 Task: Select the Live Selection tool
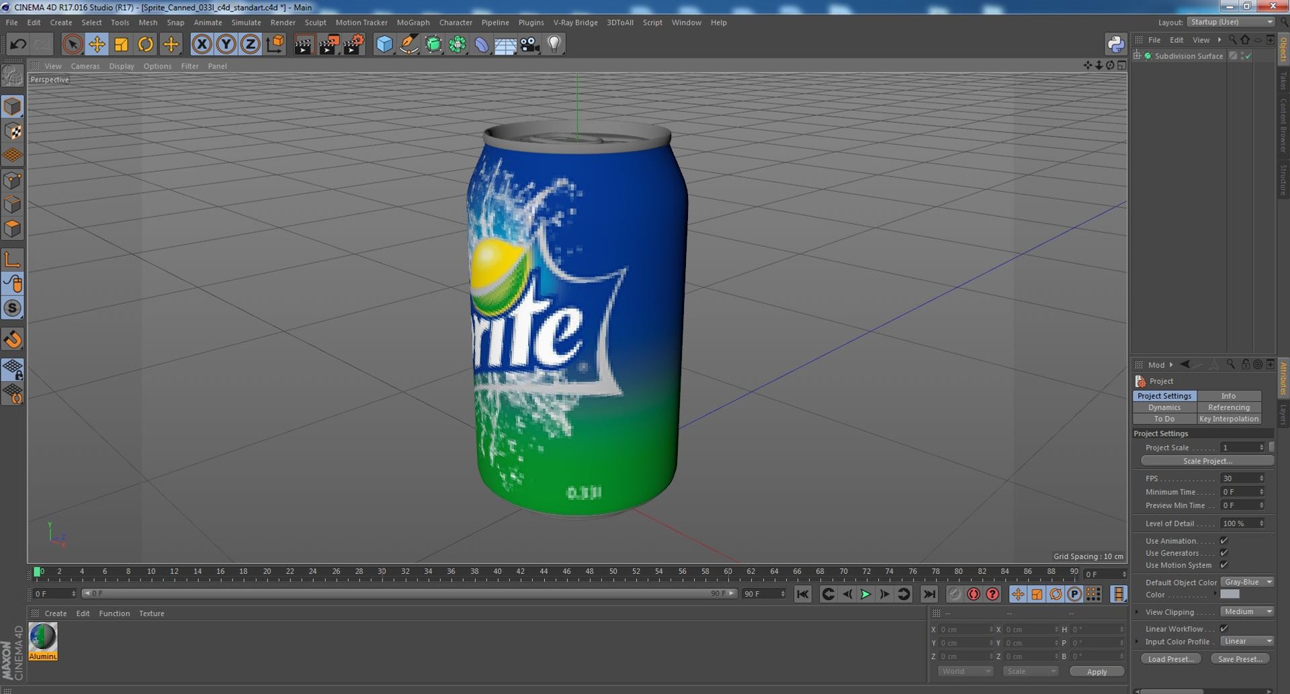point(72,44)
